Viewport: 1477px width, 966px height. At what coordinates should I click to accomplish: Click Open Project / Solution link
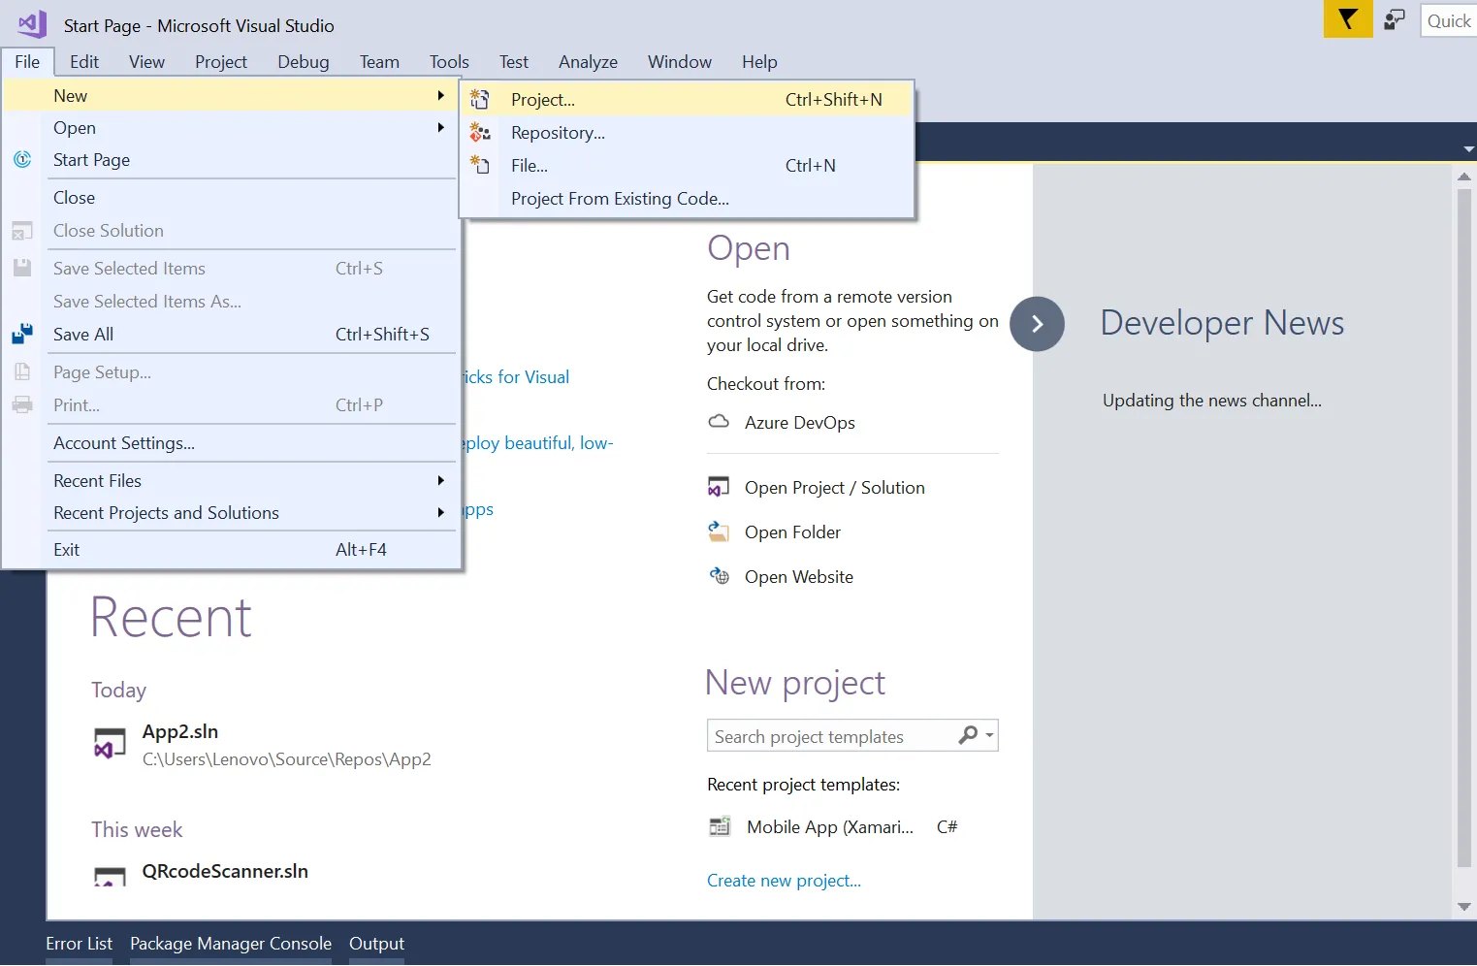pyautogui.click(x=835, y=487)
